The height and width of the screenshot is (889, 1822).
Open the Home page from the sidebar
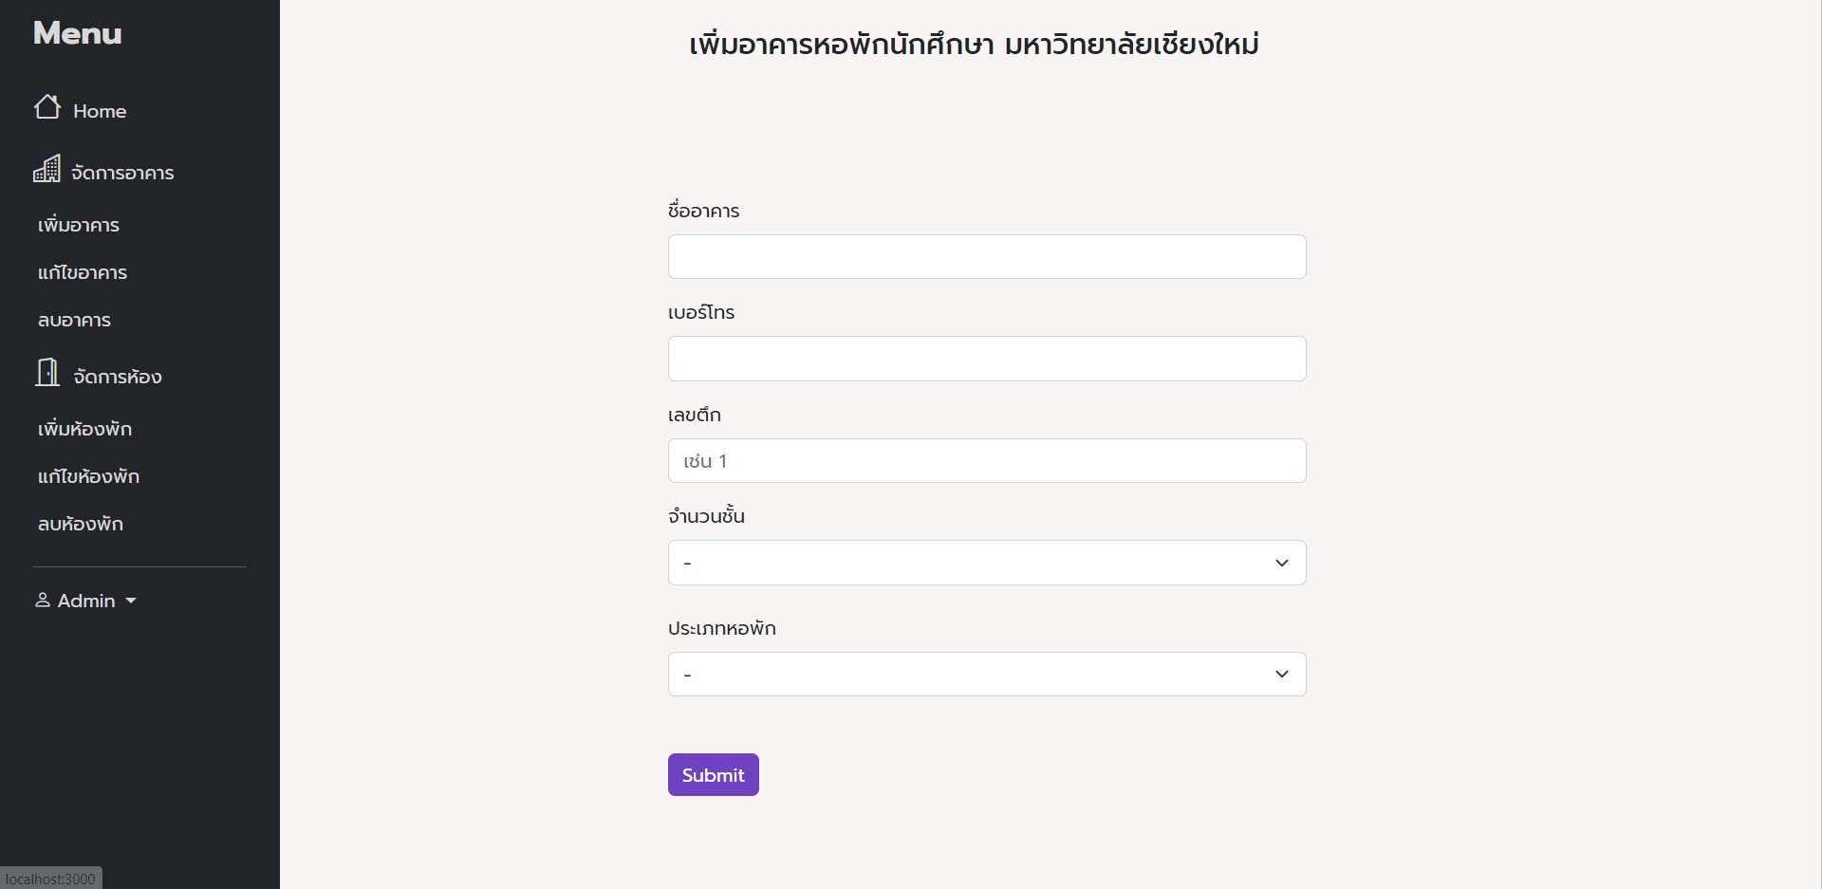click(x=100, y=109)
